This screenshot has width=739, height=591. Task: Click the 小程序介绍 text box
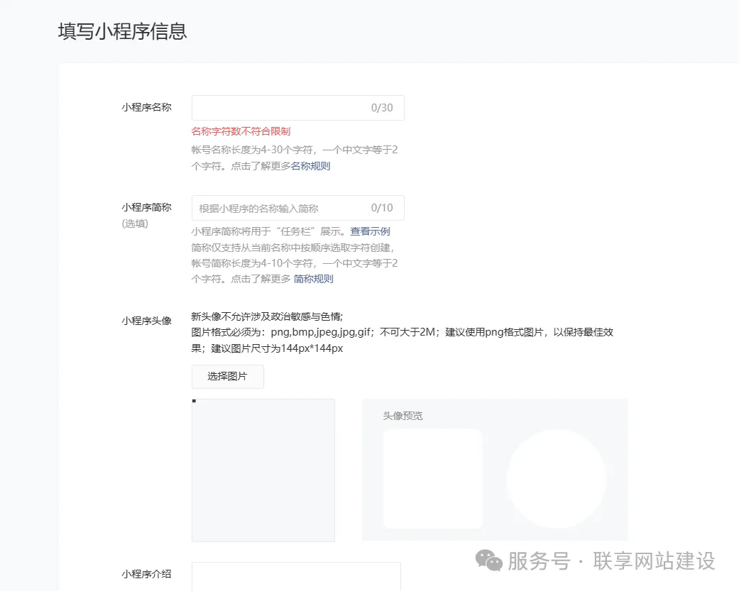pyautogui.click(x=296, y=578)
